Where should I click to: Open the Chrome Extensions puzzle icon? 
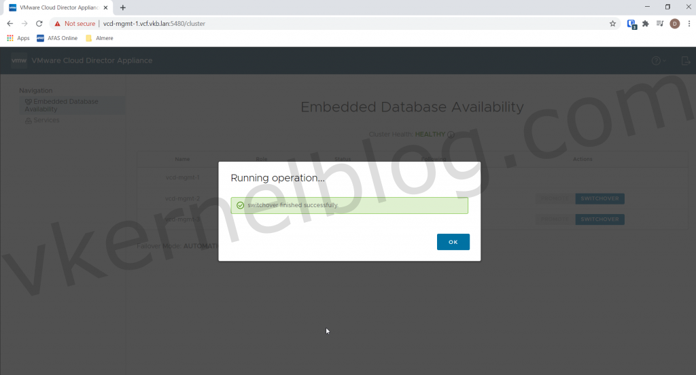click(x=646, y=24)
